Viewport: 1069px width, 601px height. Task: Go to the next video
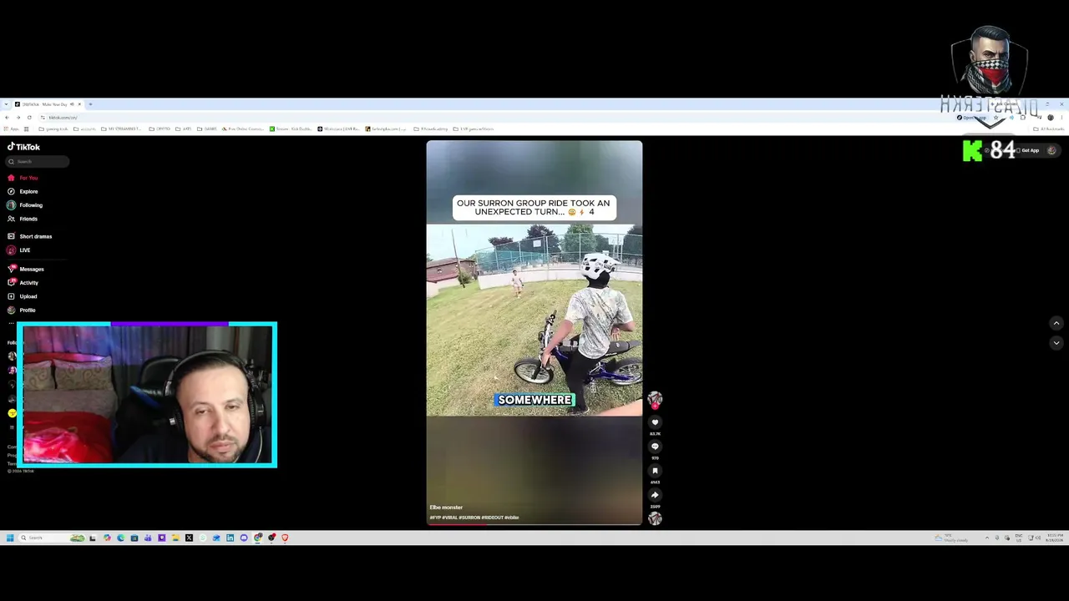click(1056, 342)
